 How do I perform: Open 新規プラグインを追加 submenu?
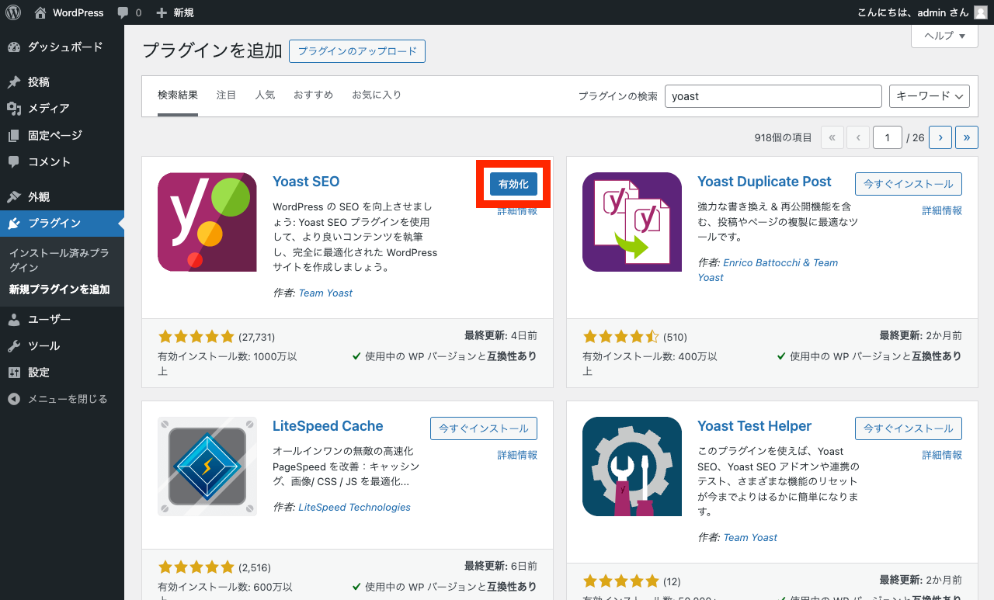pyautogui.click(x=60, y=290)
